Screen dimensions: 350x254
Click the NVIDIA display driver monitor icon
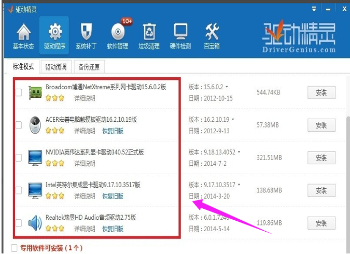pyautogui.click(x=35, y=158)
